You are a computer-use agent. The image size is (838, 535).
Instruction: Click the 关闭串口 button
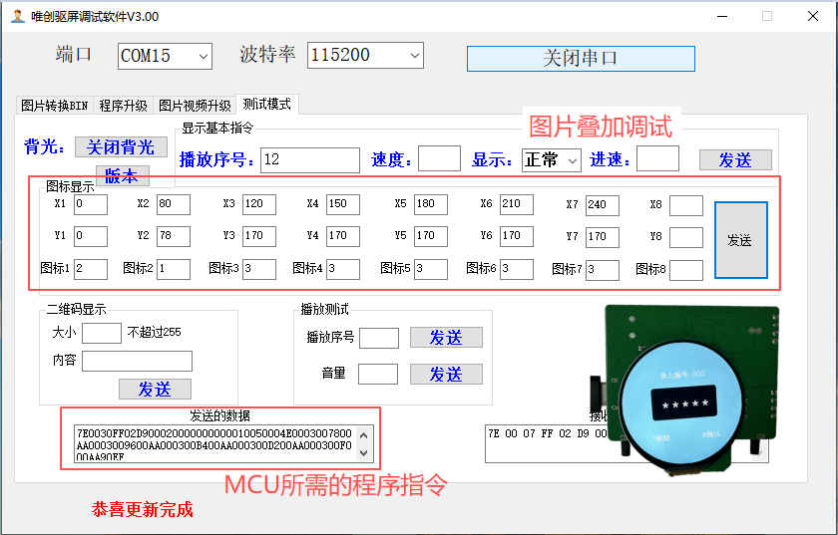[x=581, y=58]
